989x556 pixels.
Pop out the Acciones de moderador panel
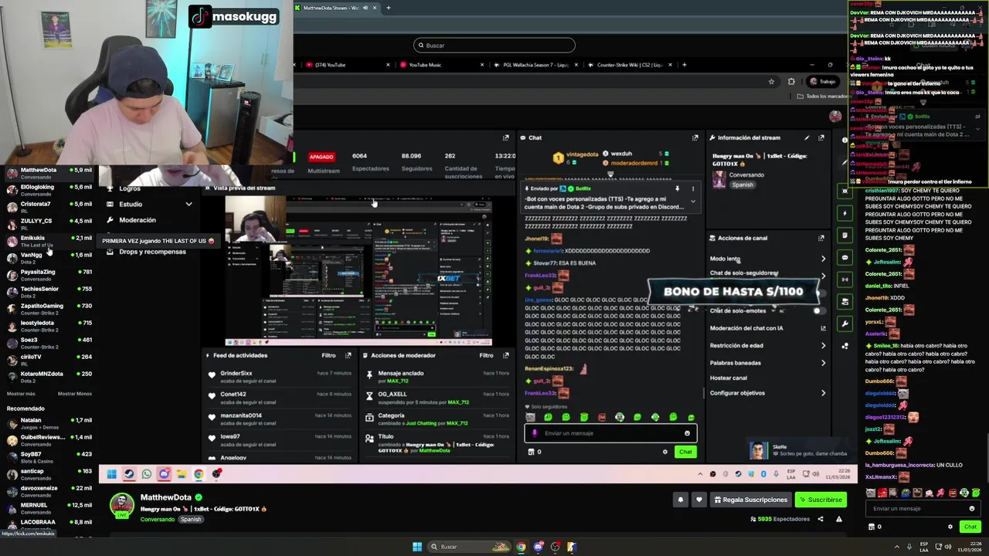(505, 355)
